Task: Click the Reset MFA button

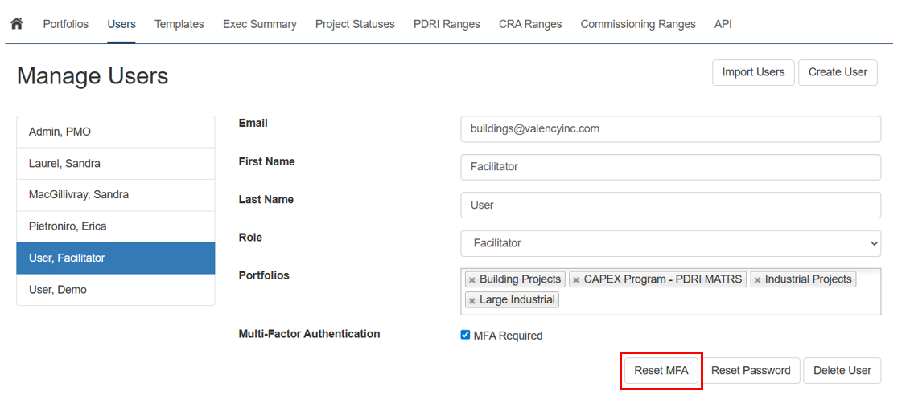Action: [661, 371]
